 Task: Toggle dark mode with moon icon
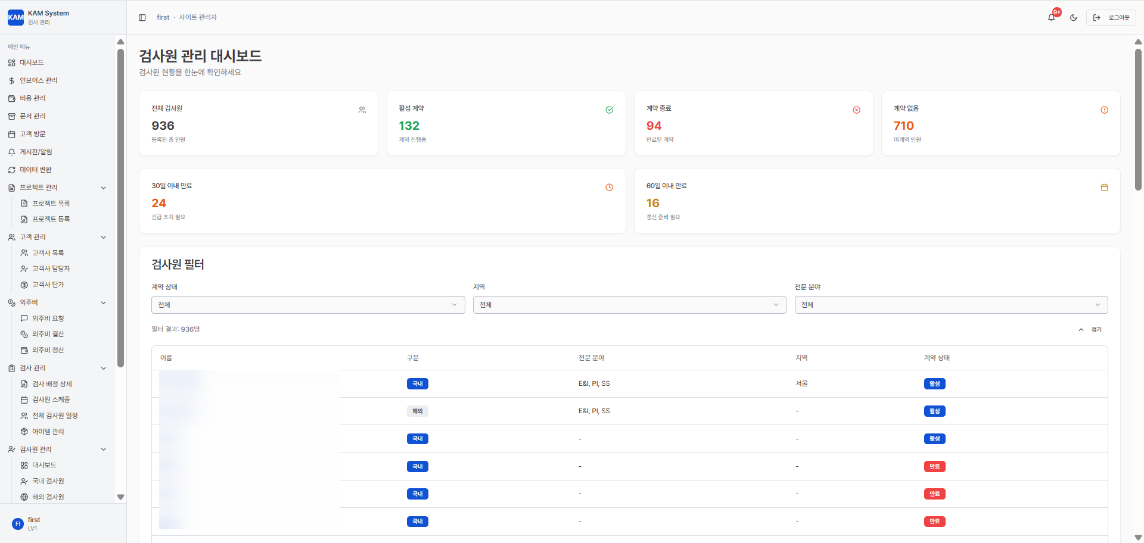click(x=1074, y=18)
